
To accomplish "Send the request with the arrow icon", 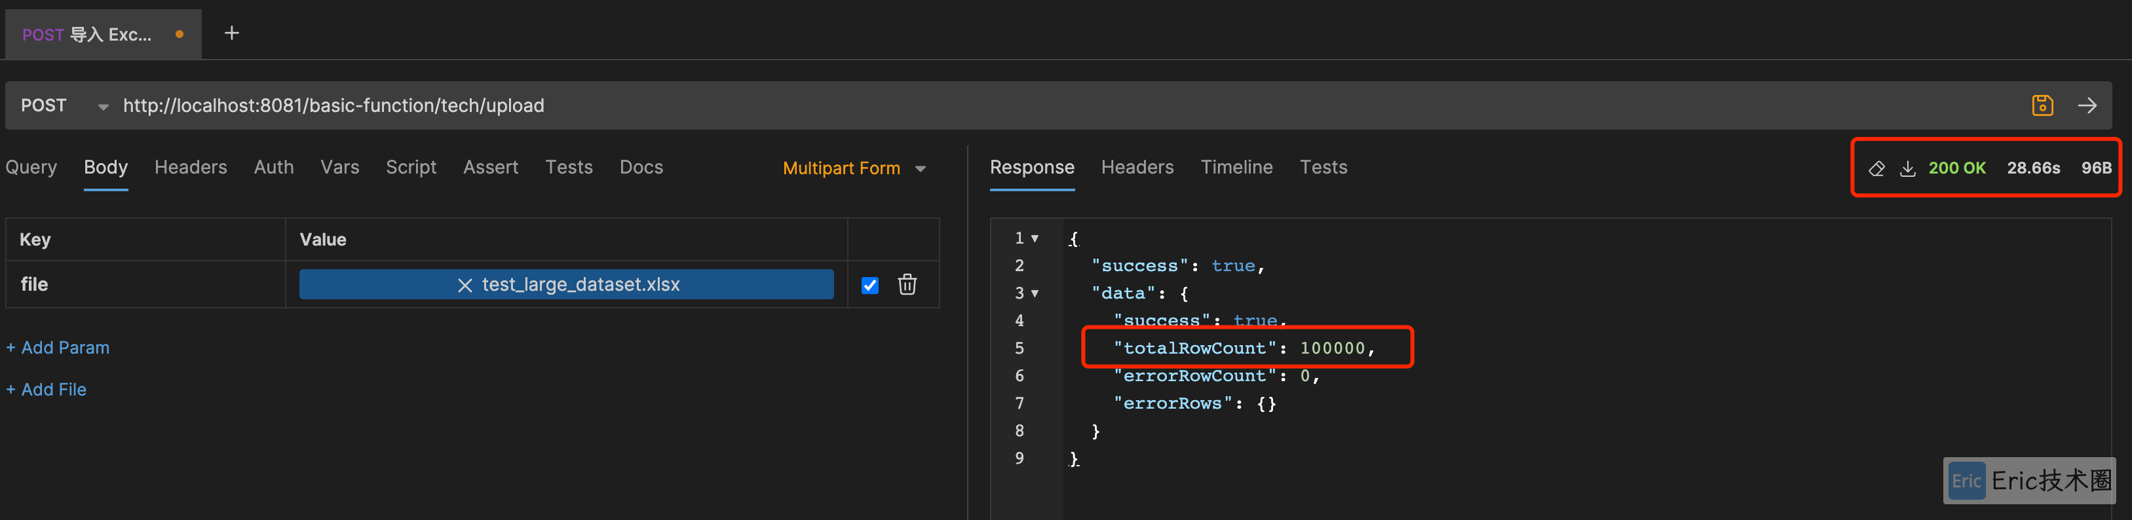I will pyautogui.click(x=2087, y=105).
